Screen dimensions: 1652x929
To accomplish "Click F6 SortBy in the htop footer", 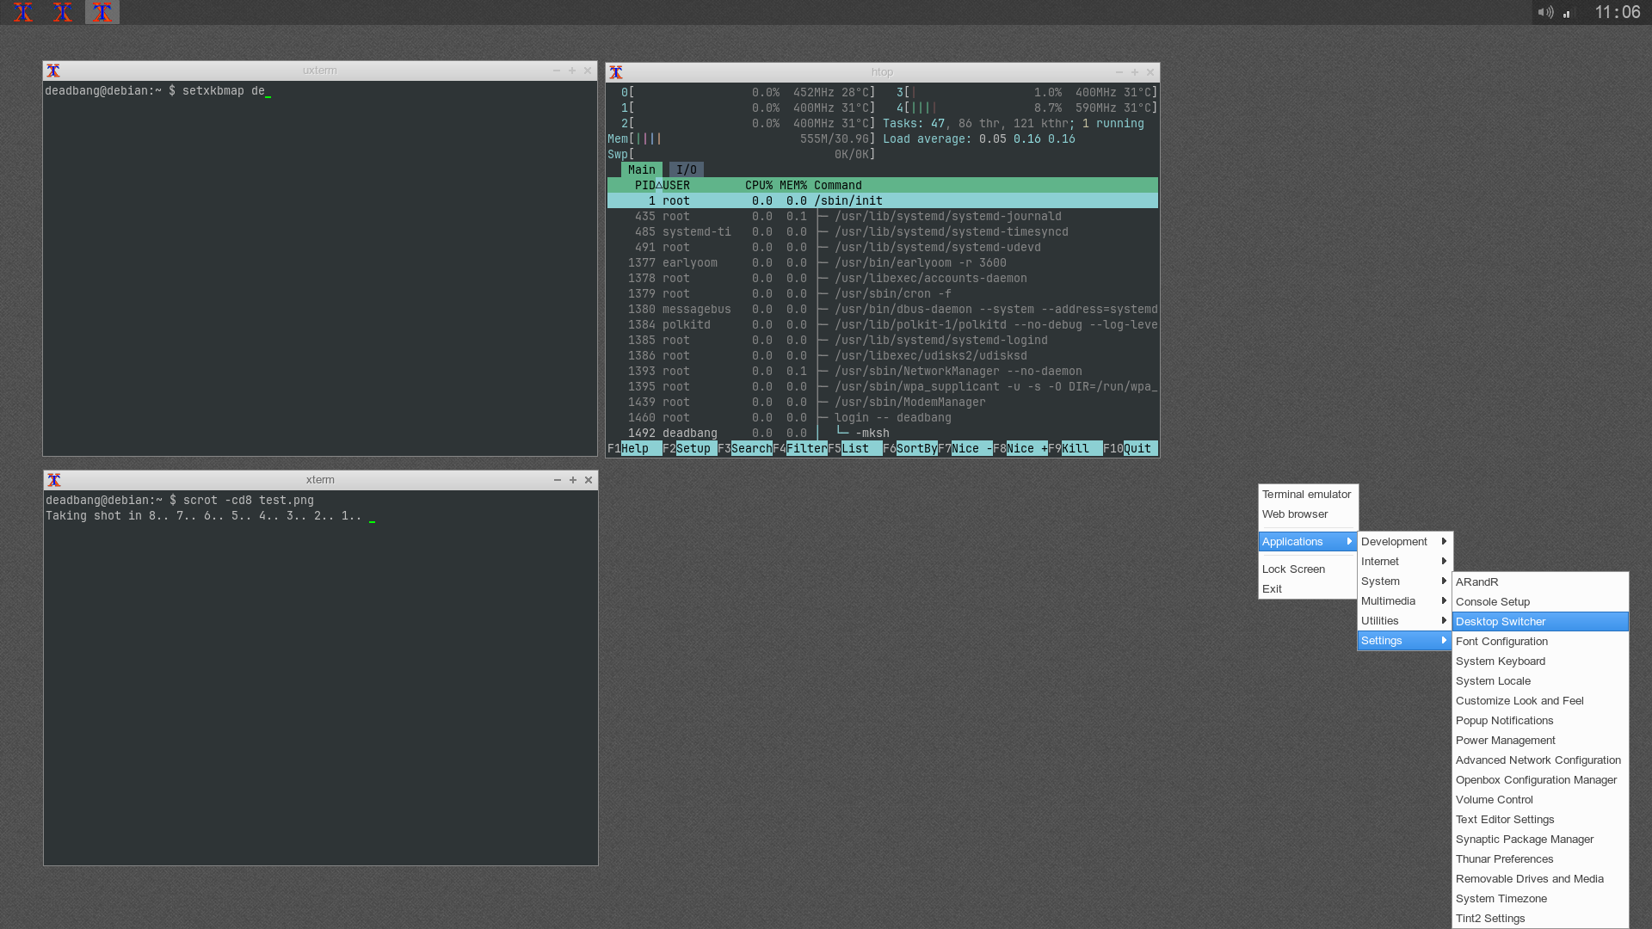I will pyautogui.click(x=915, y=448).
